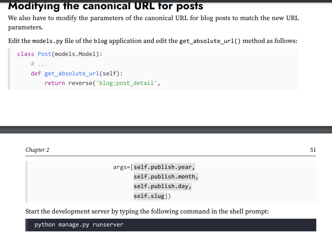Click "get_absolute_url(self):" in the method definition
Viewport: 332px width, 236px height.
83,74
